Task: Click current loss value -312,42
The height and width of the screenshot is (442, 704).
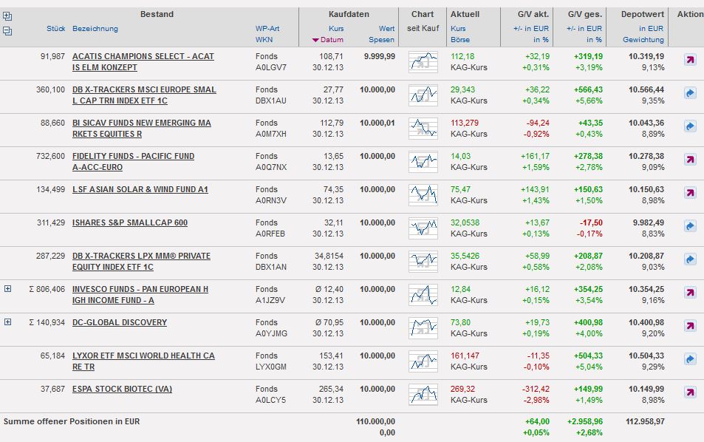Action: click(x=536, y=389)
